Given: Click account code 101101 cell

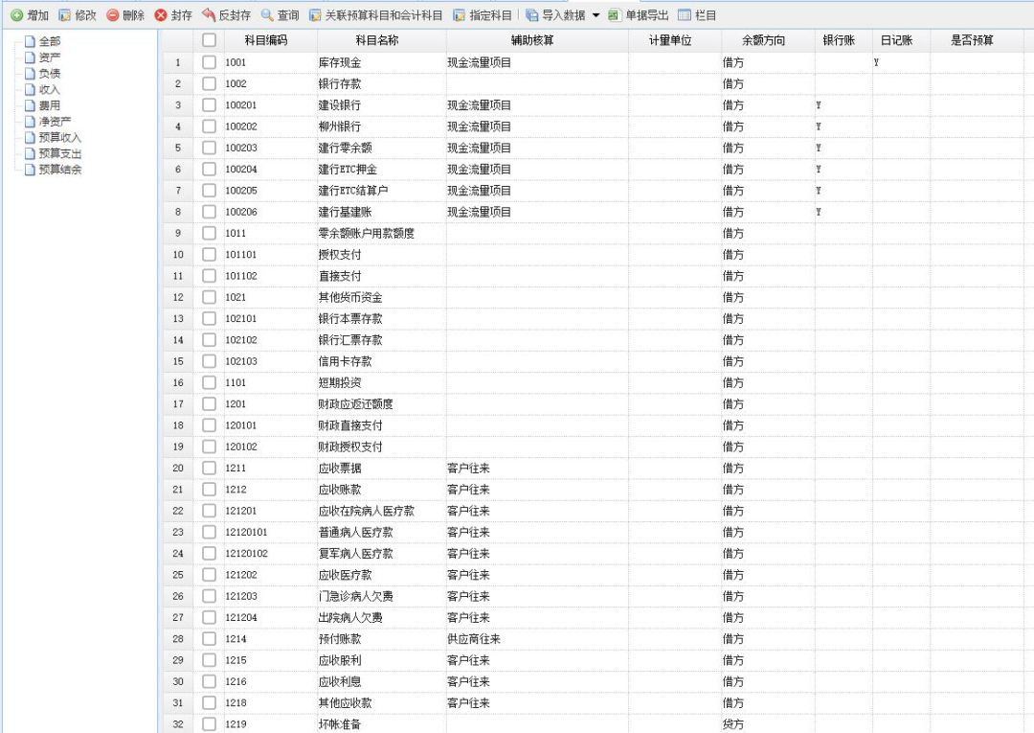Looking at the screenshot, I should (x=270, y=255).
